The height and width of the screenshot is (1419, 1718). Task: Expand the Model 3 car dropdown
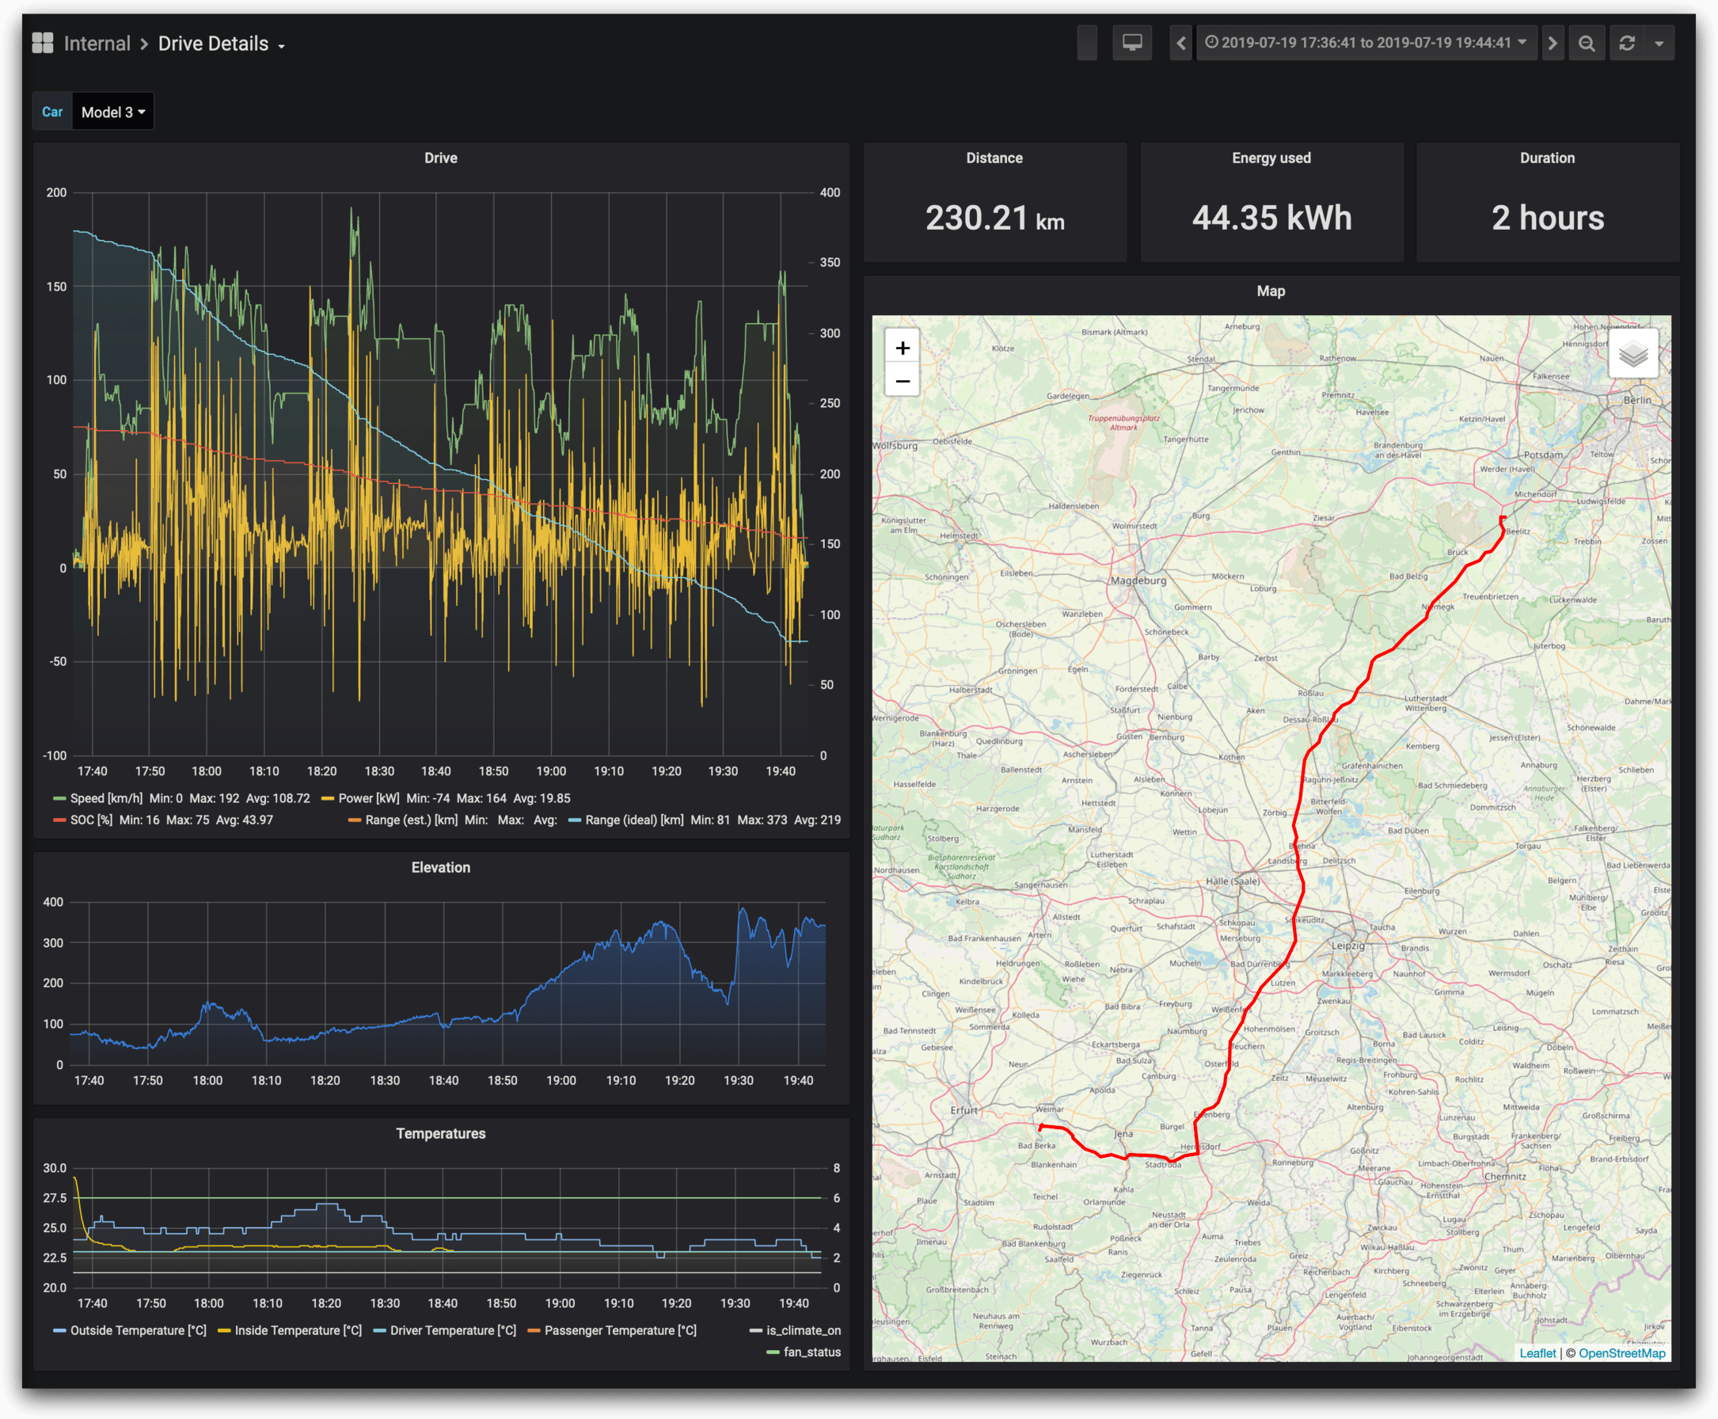112,110
